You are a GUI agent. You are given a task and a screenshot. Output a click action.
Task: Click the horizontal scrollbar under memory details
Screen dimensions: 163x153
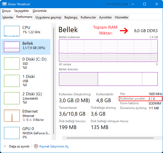pos(110,137)
